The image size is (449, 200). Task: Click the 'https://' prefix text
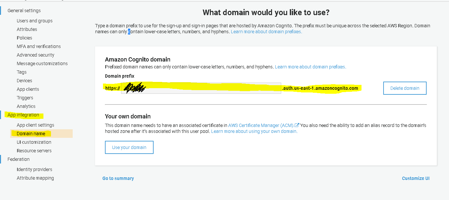112,88
